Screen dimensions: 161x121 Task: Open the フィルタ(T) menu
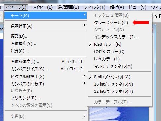pos(95,7)
